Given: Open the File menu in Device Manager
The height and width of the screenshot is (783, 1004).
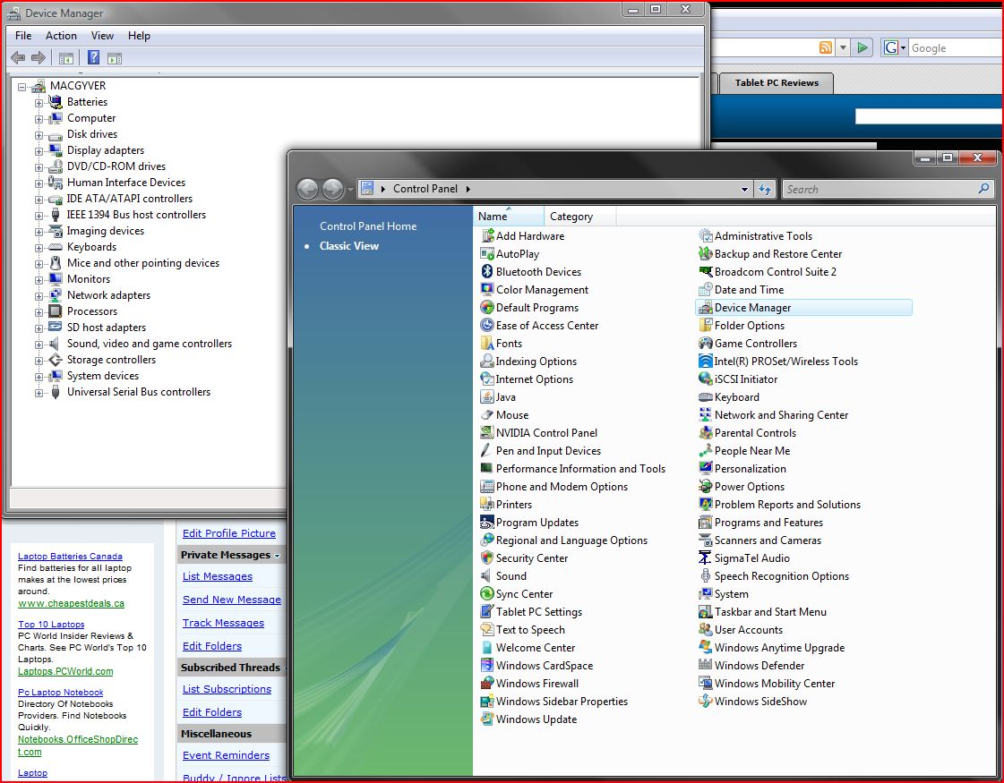Looking at the screenshot, I should [x=23, y=36].
